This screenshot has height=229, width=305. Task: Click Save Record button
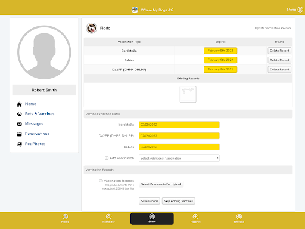pos(150,201)
